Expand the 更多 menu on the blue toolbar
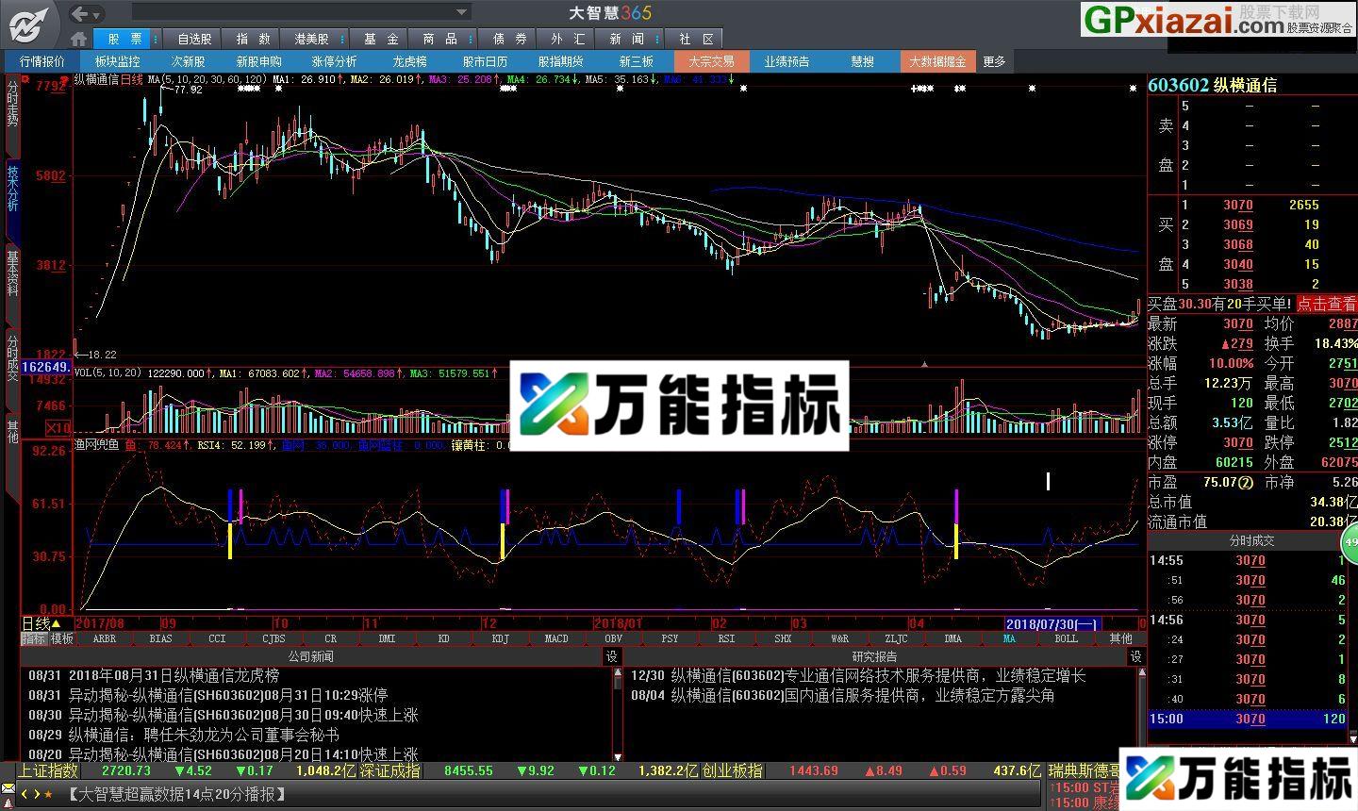 pos(995,60)
